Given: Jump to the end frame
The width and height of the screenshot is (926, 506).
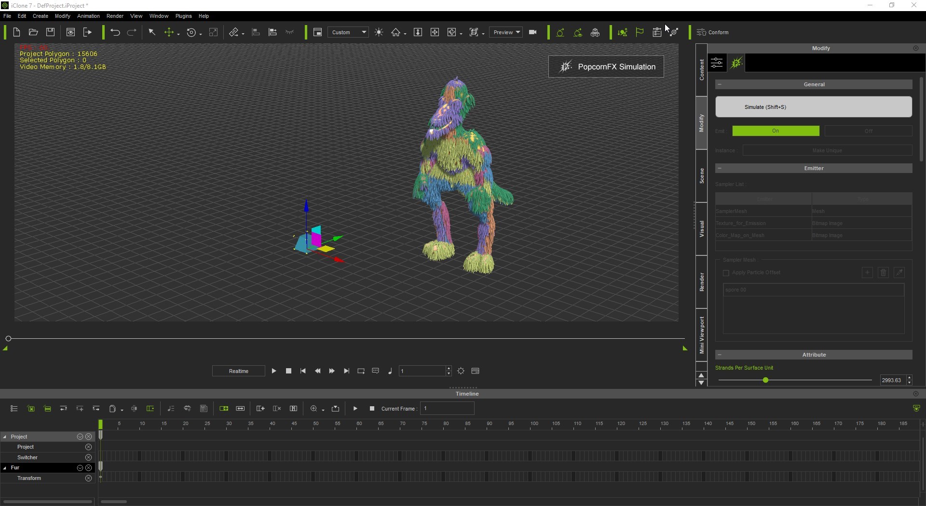Looking at the screenshot, I should pos(346,371).
